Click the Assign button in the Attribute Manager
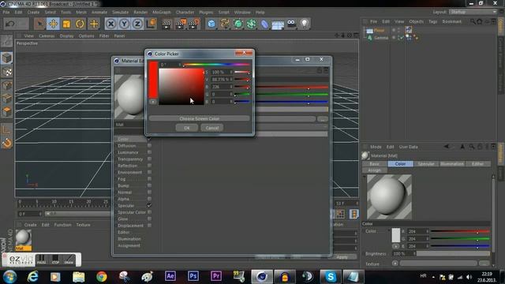This screenshot has height=284, width=505. pos(374,170)
